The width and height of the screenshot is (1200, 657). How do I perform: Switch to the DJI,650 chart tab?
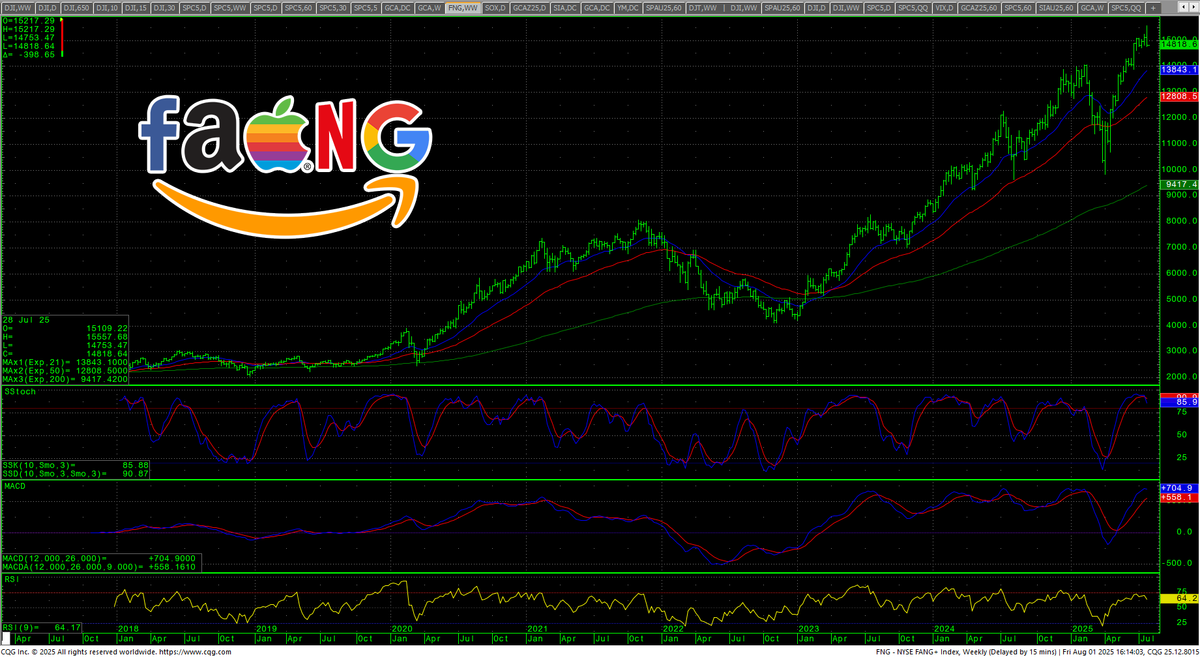[76, 8]
